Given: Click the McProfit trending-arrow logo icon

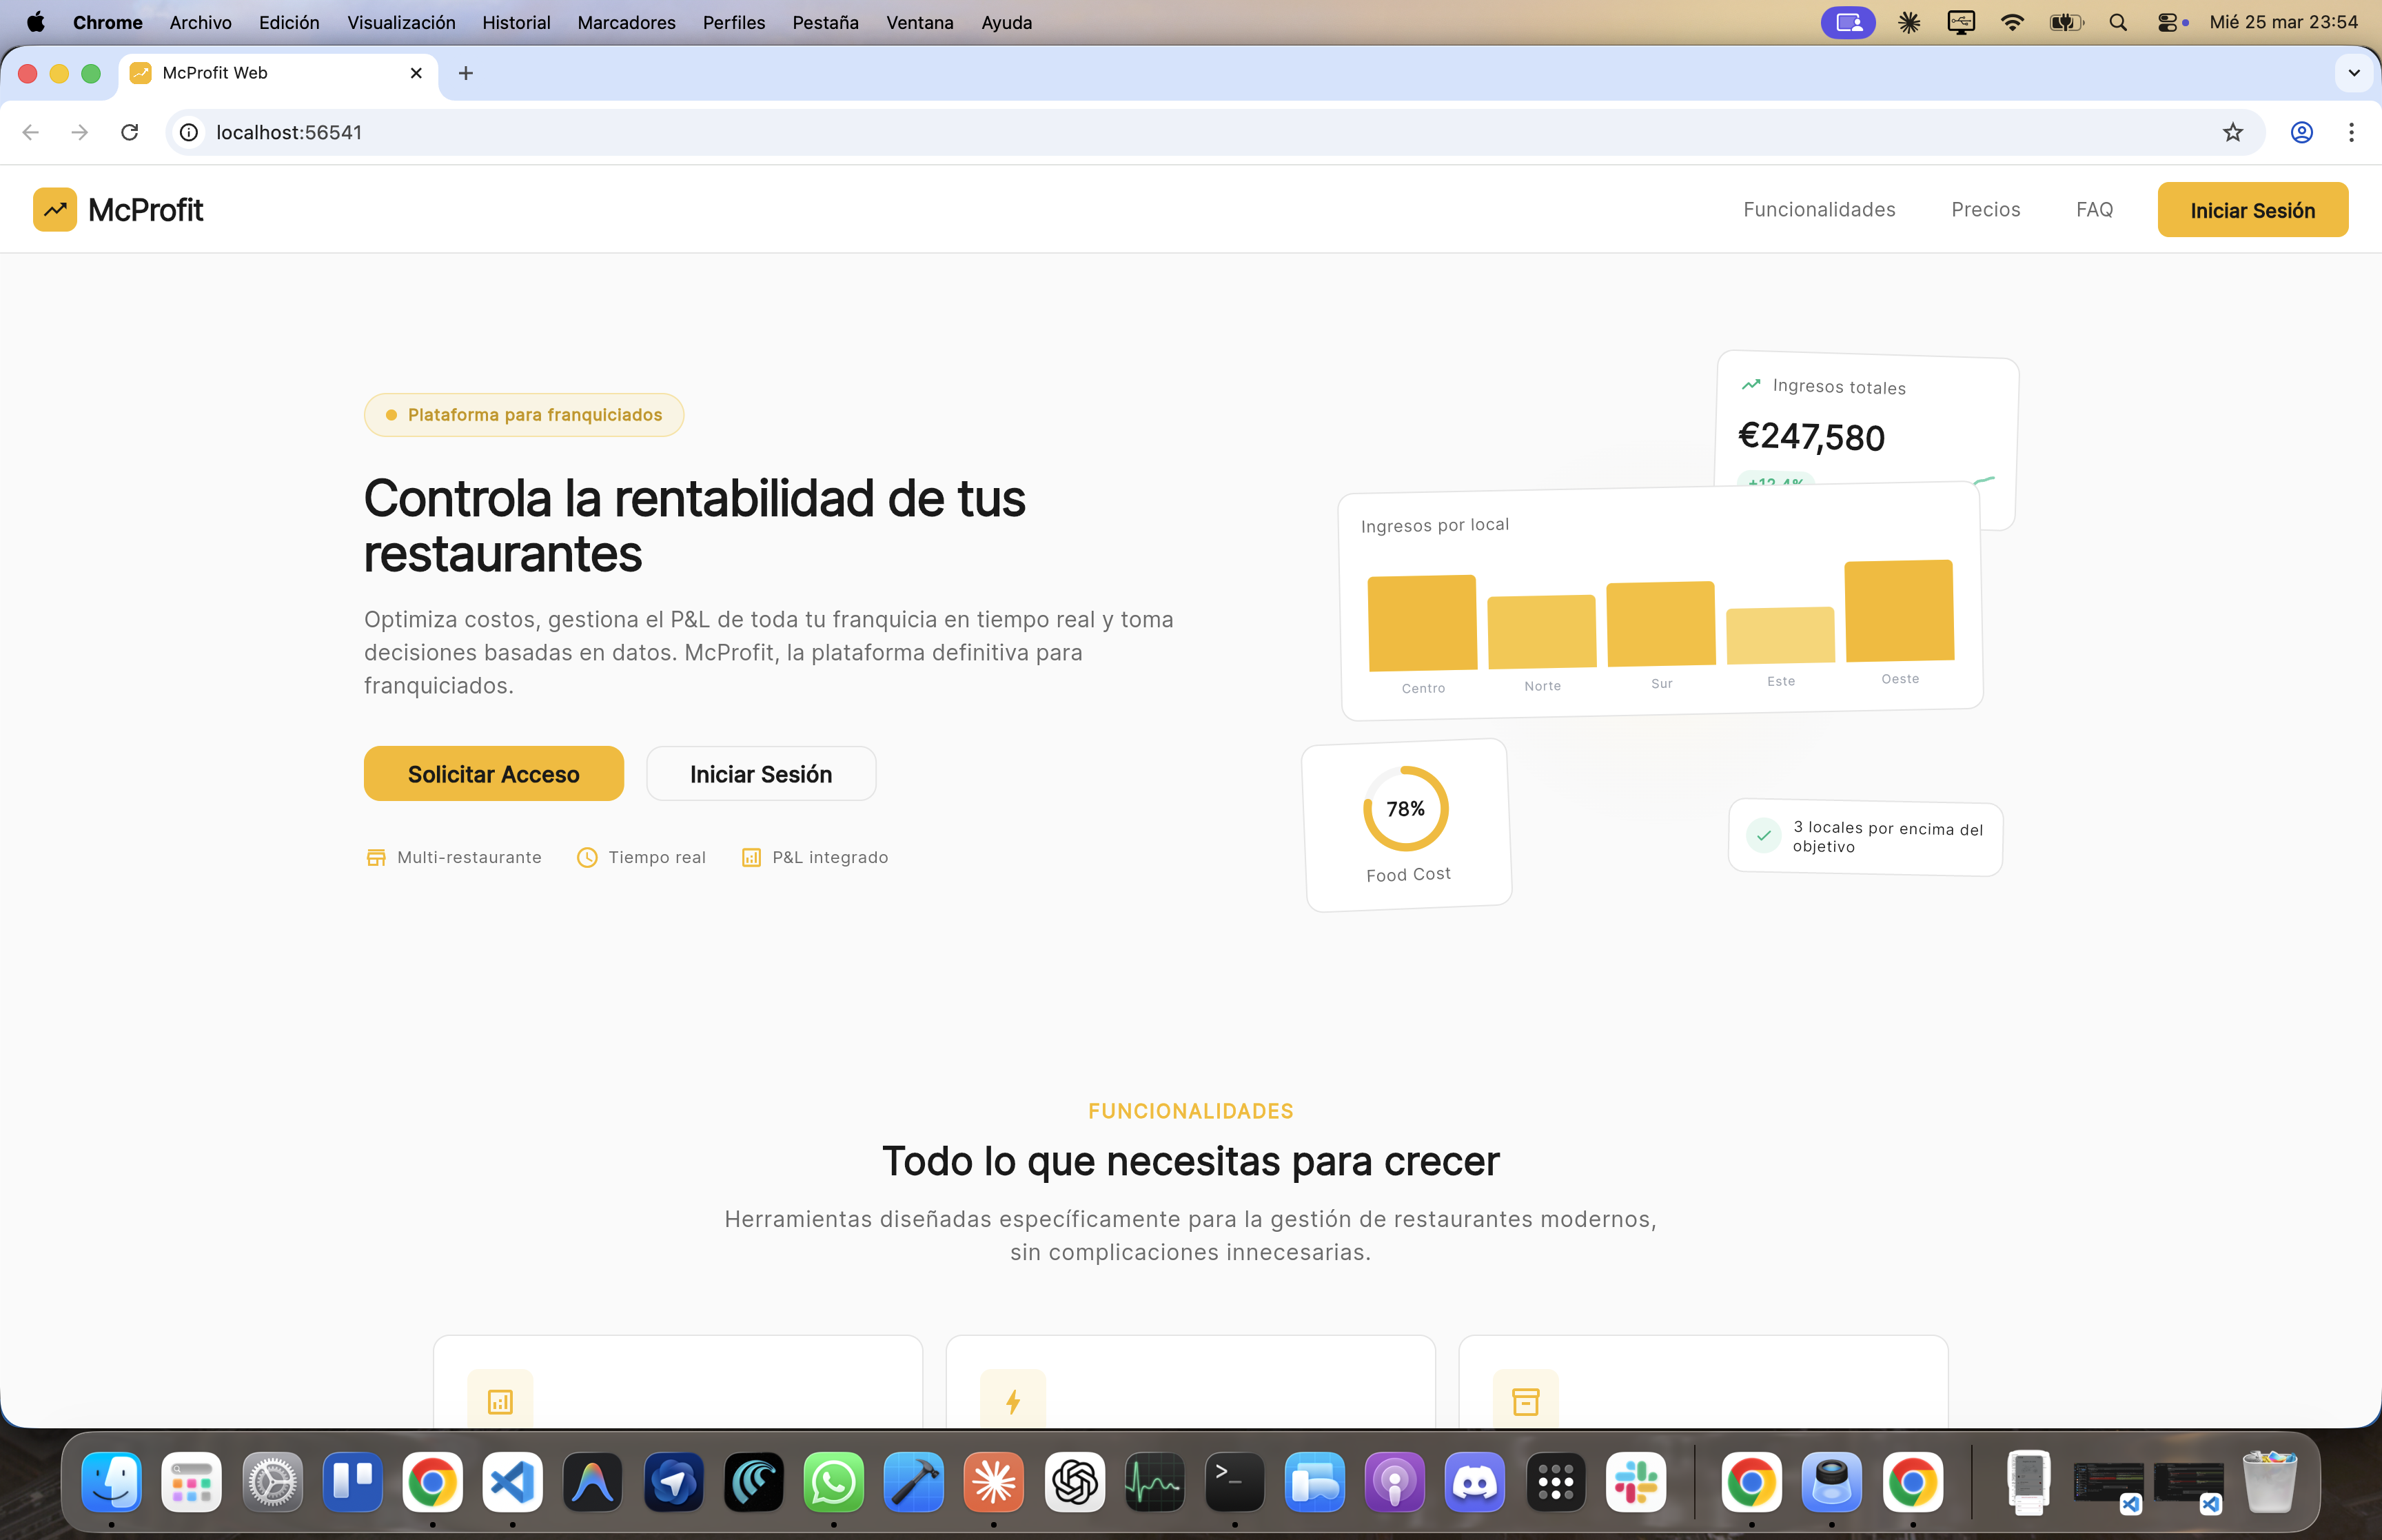Looking at the screenshot, I should [55, 210].
